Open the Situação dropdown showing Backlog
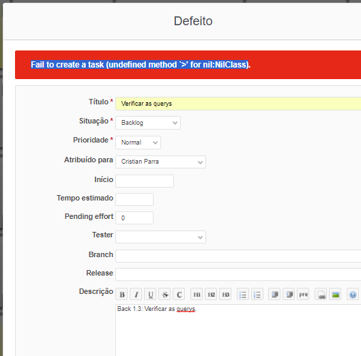 point(148,123)
